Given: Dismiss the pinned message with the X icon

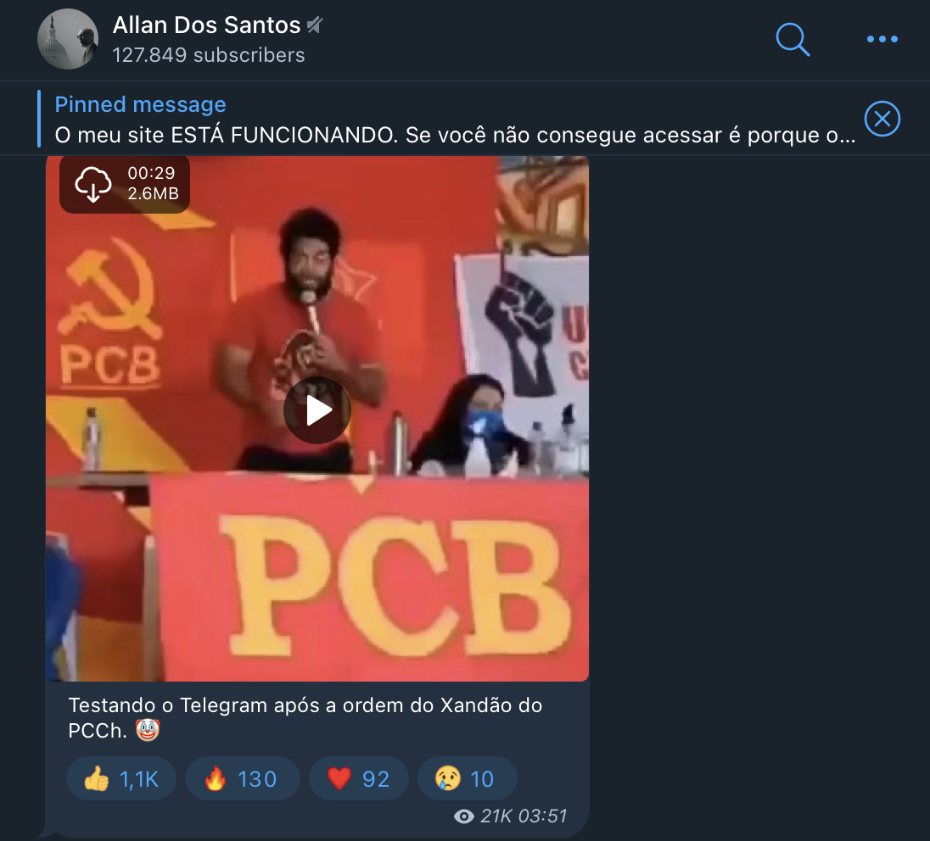Looking at the screenshot, I should (882, 119).
